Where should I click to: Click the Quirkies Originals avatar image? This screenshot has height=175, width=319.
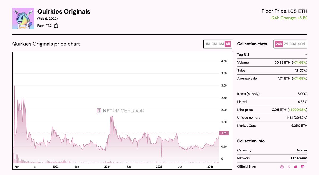[x=23, y=18]
